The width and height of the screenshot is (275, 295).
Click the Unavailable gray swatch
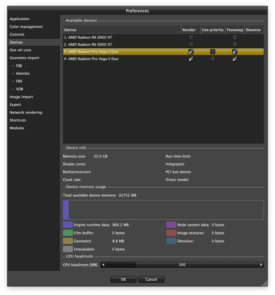(x=68, y=249)
